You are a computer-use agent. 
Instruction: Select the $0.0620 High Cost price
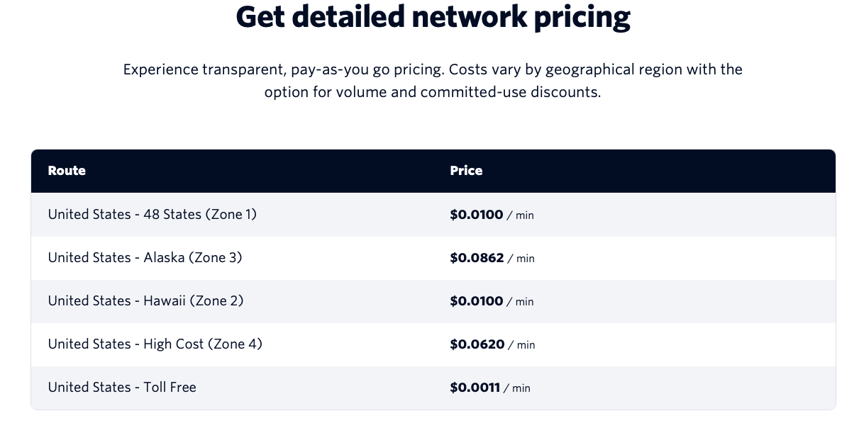point(477,344)
